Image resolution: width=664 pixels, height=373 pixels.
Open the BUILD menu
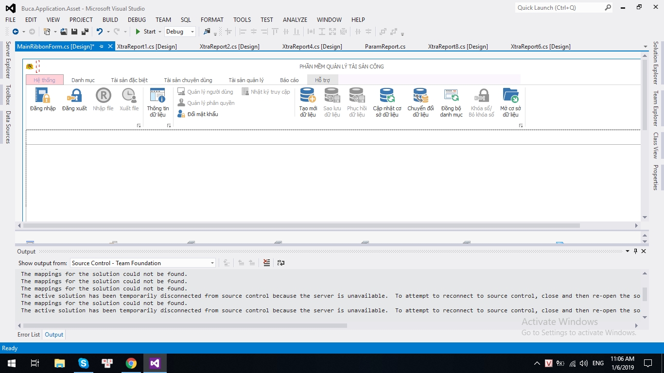coord(110,19)
